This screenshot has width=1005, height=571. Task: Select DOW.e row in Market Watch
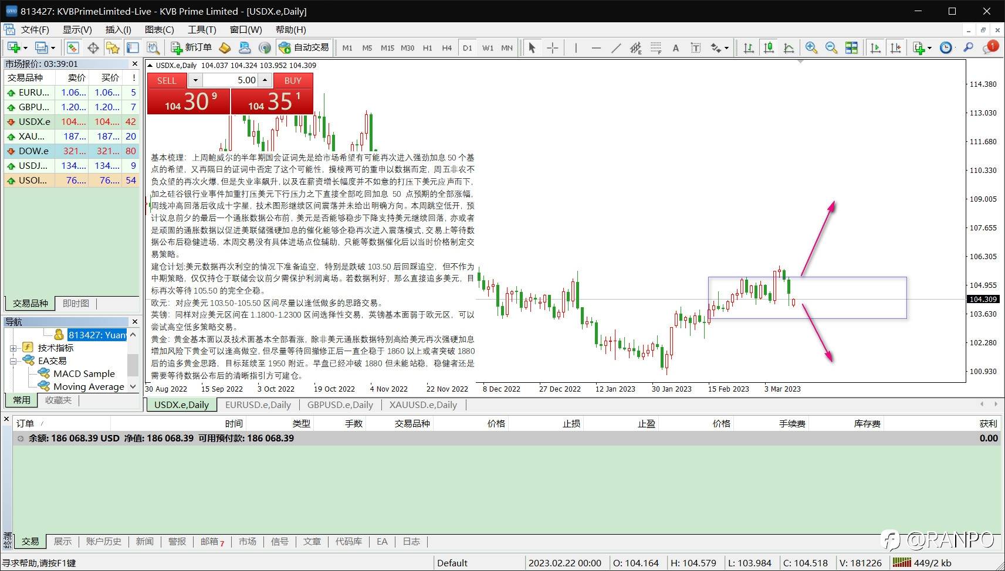point(73,151)
